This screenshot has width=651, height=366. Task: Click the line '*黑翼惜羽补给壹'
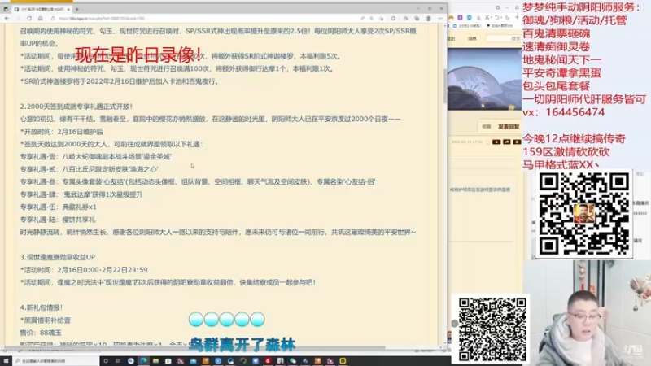tap(46, 320)
